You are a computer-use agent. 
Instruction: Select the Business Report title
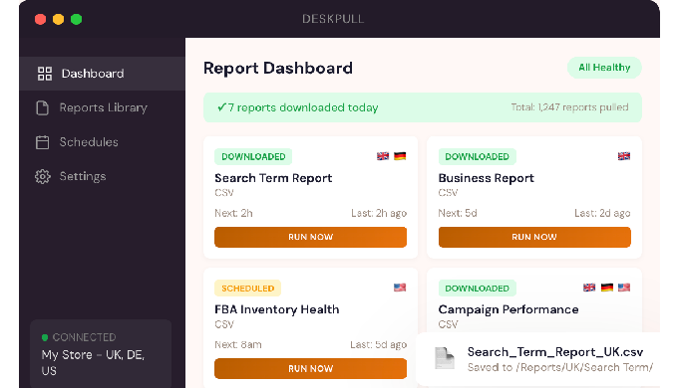pyautogui.click(x=486, y=178)
